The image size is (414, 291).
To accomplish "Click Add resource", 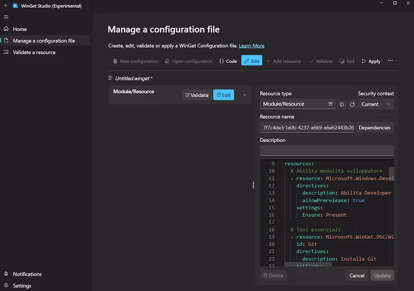I will [284, 61].
